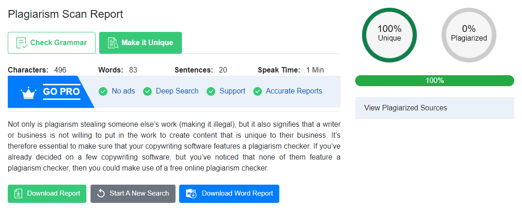Click the 100% green progress bar
The image size is (522, 212).
(x=434, y=81)
